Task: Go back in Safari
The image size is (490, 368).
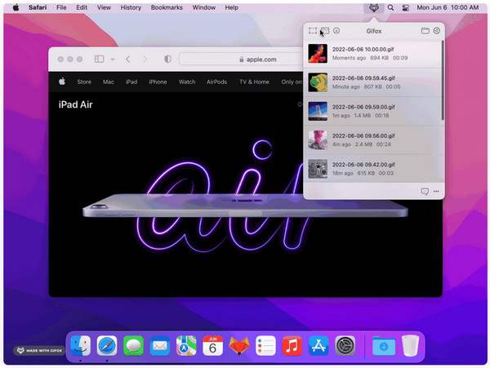Action: (x=127, y=59)
